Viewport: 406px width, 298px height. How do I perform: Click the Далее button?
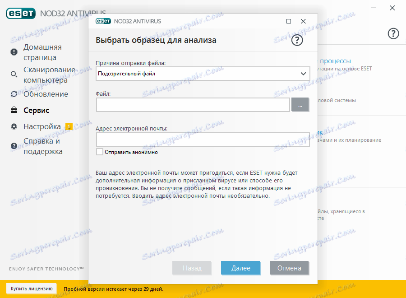[x=240, y=268]
